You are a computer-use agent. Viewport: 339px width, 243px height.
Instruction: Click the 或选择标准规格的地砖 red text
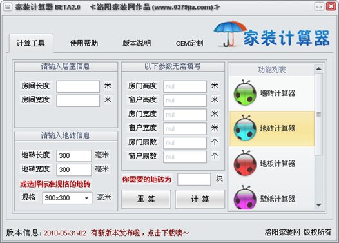[x=55, y=184]
